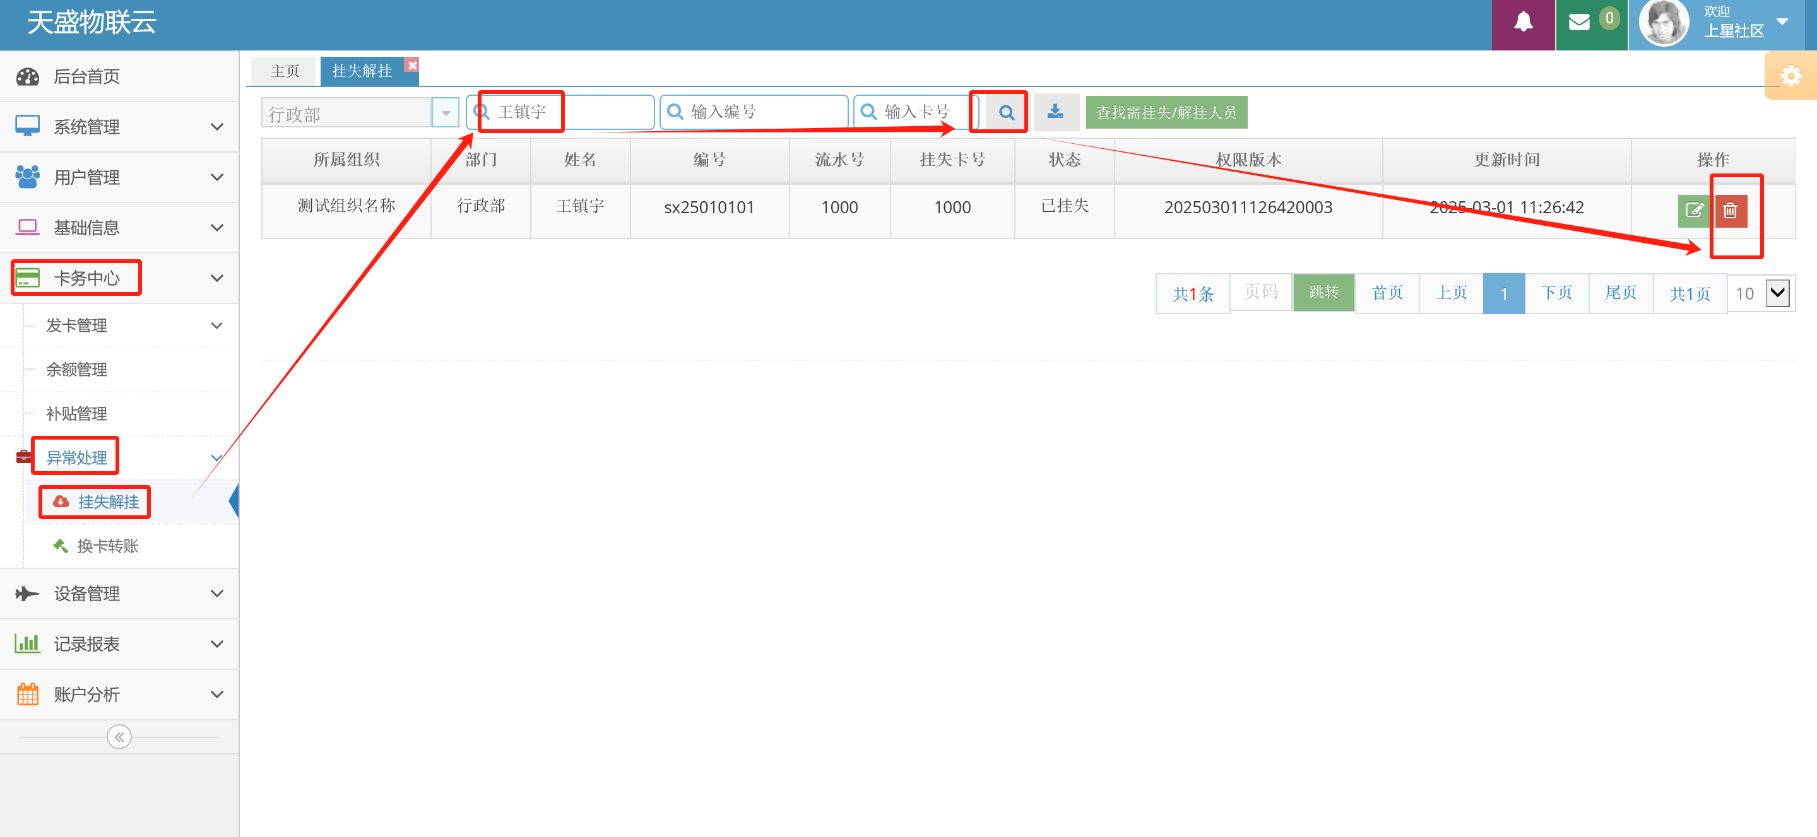The image size is (1817, 837).
Task: Open 换卡转账 sidebar entry
Action: coord(108,546)
